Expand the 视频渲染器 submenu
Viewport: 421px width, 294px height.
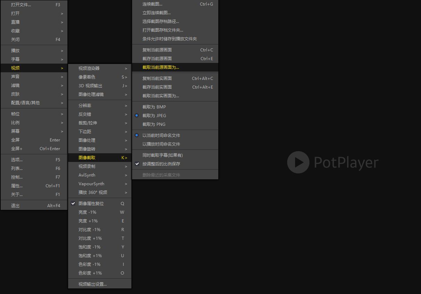tap(100, 68)
